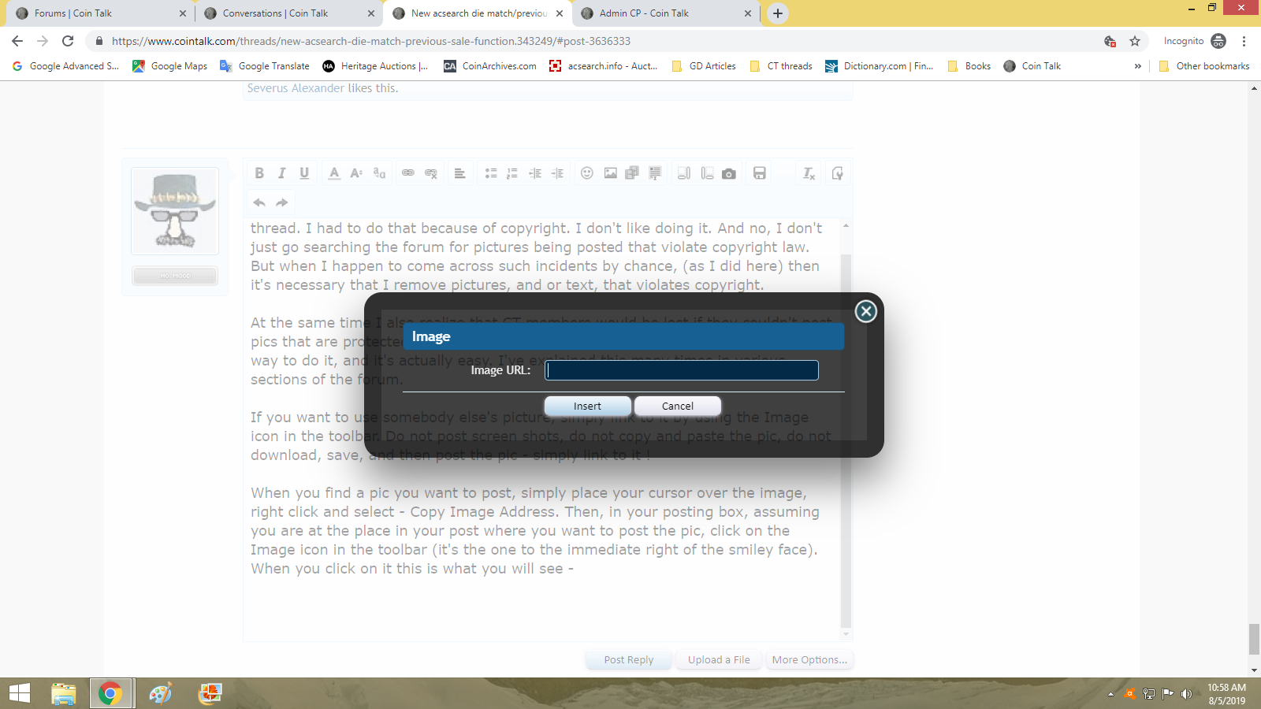Screen dimensions: 1261x709
Task: Click the More Options button
Action: (x=809, y=660)
